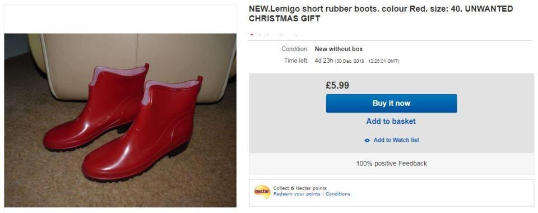Image resolution: width=538 pixels, height=213 pixels.
Task: Click the 4d 23h time left value
Action: [x=323, y=61]
